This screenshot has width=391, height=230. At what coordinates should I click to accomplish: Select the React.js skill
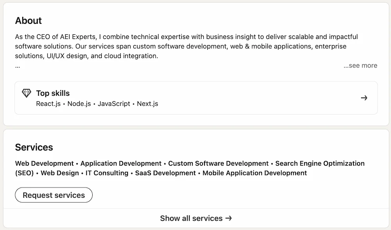pos(48,104)
